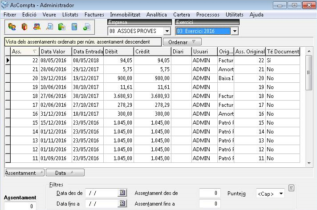This screenshot has height=210, width=317.
Task: Open the Immobilitzat menu
Action: [125, 15]
